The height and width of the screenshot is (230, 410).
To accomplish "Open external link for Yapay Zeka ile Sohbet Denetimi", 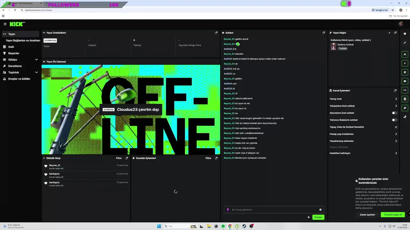I will pyautogui.click(x=396, y=127).
